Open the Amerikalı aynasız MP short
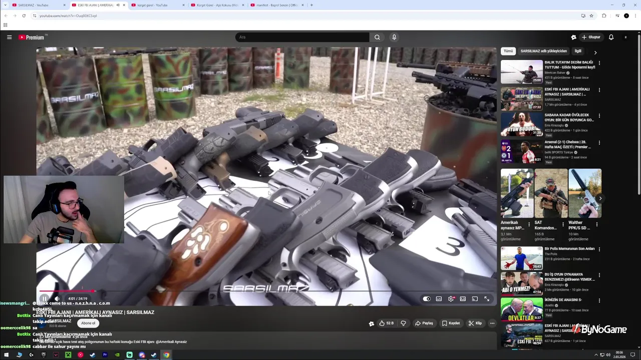The height and width of the screenshot is (360, 641). tap(517, 193)
